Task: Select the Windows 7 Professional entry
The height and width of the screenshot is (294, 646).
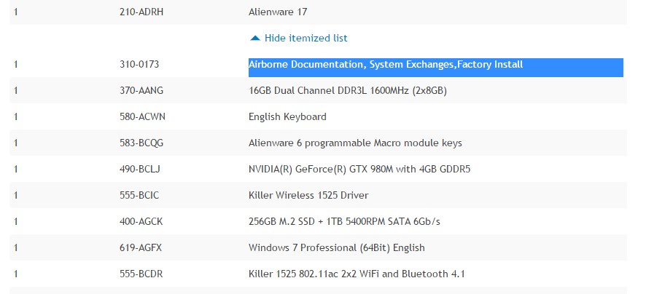Action: 337,248
